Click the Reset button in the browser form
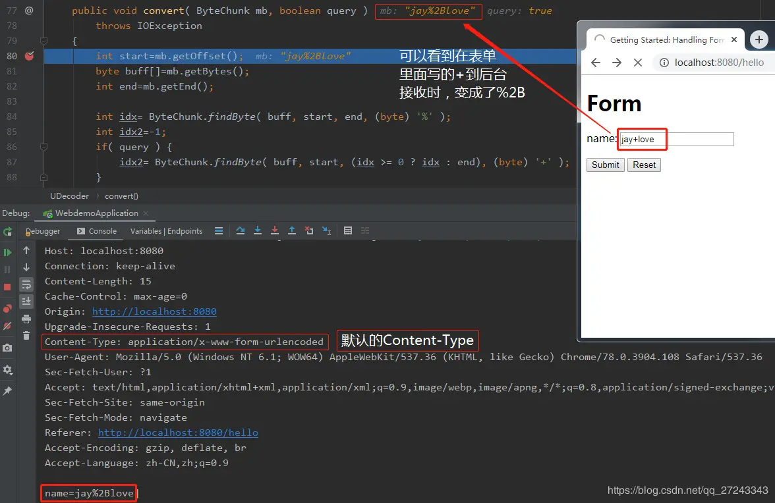Viewport: 775px width, 503px height. click(644, 165)
